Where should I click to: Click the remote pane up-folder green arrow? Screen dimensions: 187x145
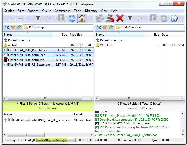click(x=110, y=27)
